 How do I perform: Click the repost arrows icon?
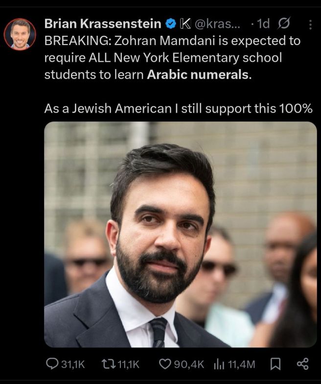(x=109, y=364)
